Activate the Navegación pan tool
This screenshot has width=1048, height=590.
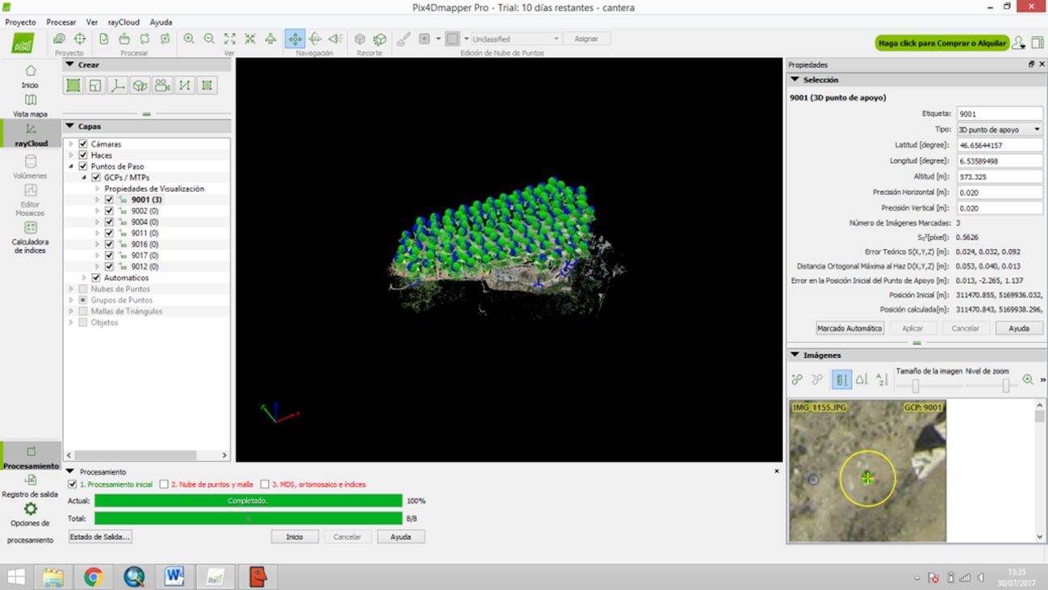(295, 38)
